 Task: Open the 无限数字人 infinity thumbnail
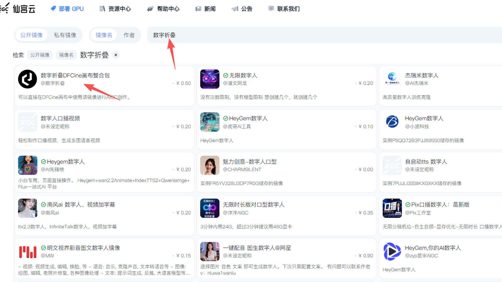(210, 79)
